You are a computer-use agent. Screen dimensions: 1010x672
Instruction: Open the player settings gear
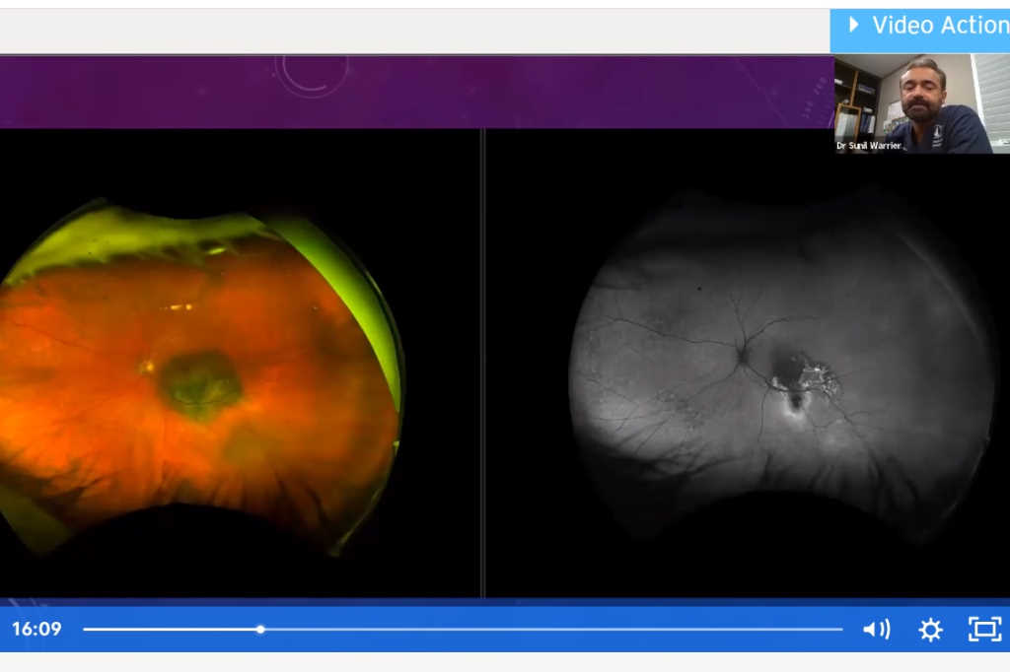pos(930,630)
